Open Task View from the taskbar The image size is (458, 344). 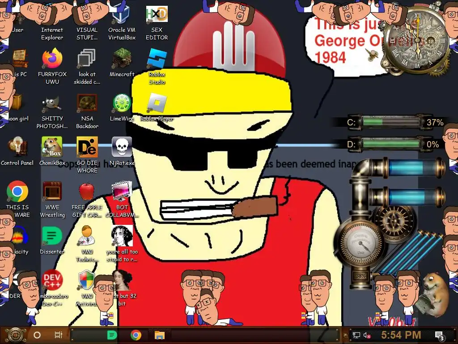pyautogui.click(x=59, y=335)
